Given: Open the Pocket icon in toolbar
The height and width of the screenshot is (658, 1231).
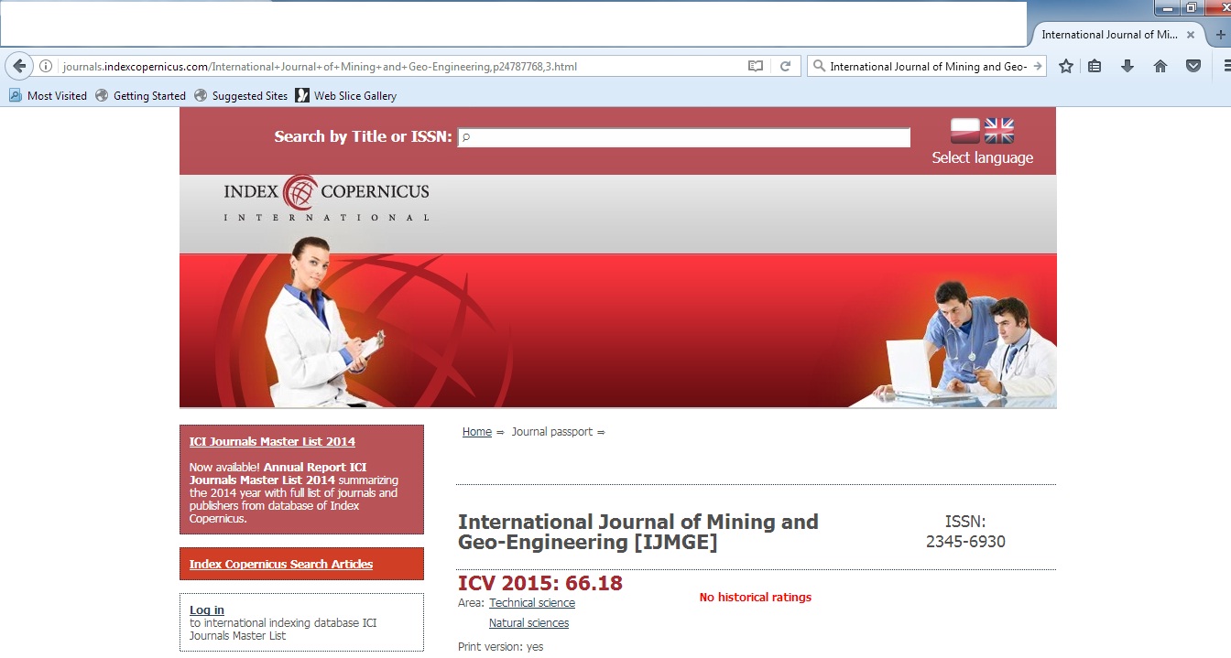Looking at the screenshot, I should [1193, 66].
